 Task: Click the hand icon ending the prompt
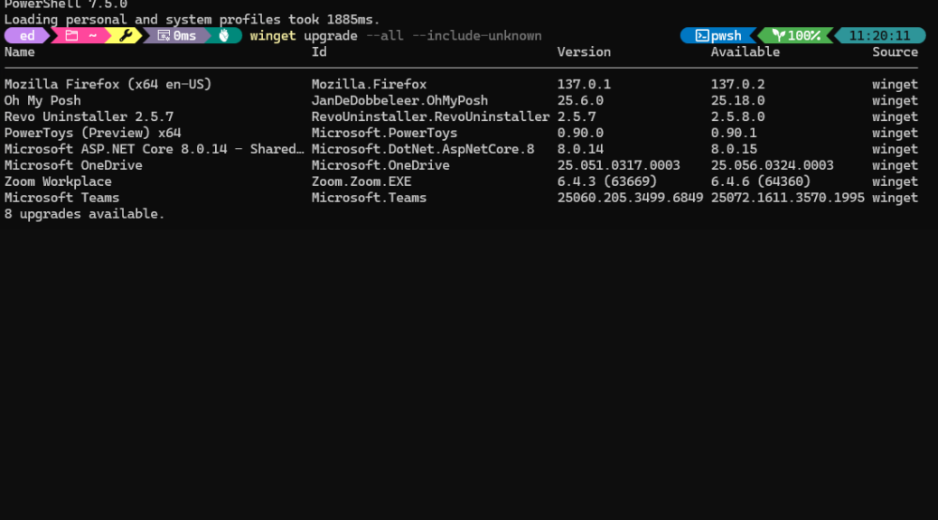tap(224, 36)
